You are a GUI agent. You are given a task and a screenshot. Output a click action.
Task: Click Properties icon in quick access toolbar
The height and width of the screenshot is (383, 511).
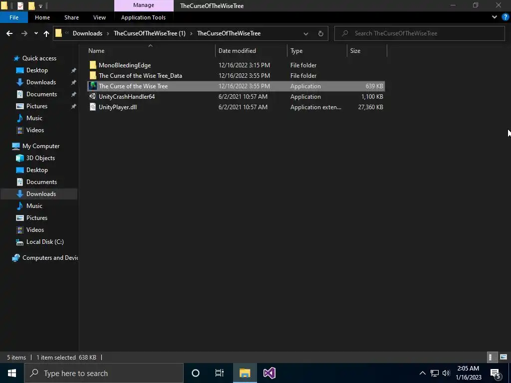pyautogui.click(x=20, y=5)
